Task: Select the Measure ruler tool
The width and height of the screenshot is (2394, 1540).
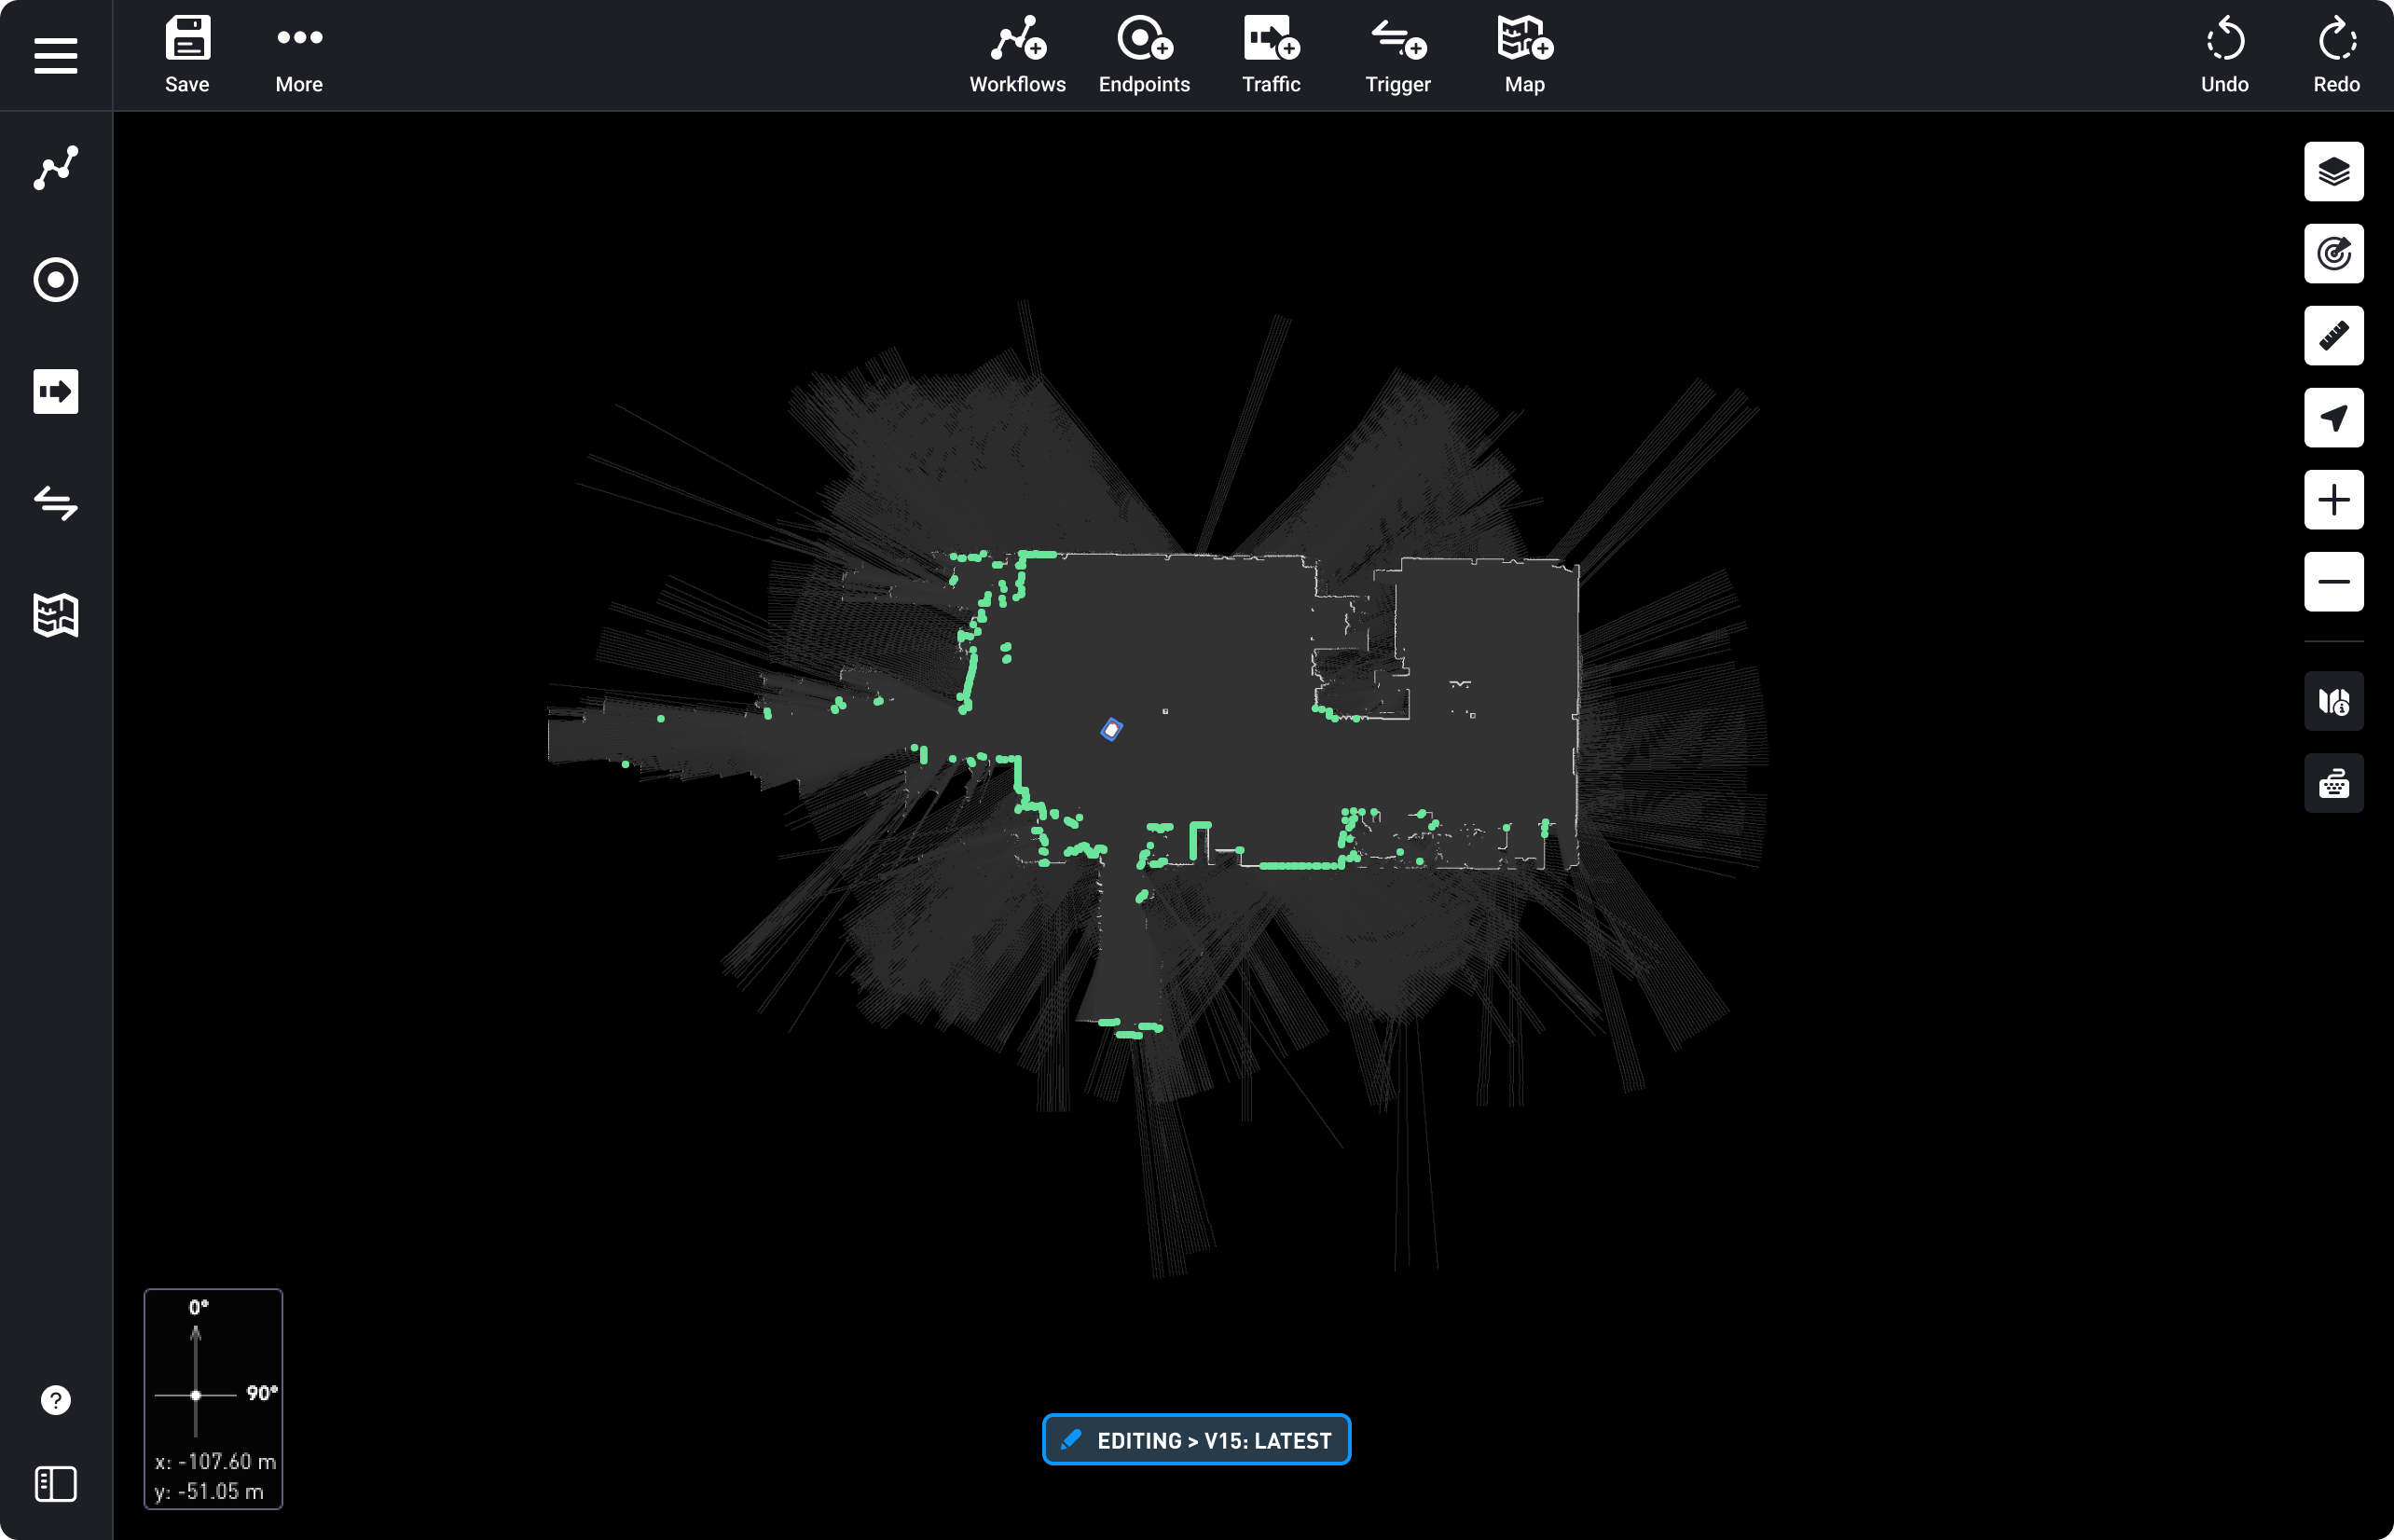Action: click(2334, 336)
